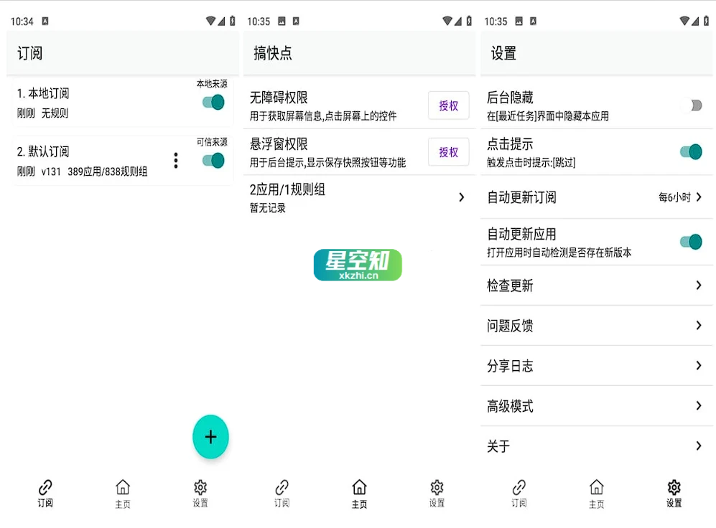Open the 订阅 tab using the link icon
716x528 pixels.
[x=45, y=493]
